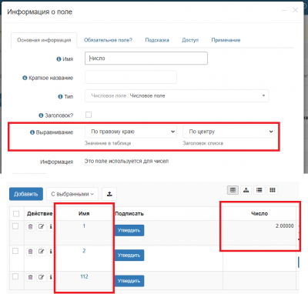The image size is (308, 294).
Task: Click the Число column header
Action: coord(259,213)
